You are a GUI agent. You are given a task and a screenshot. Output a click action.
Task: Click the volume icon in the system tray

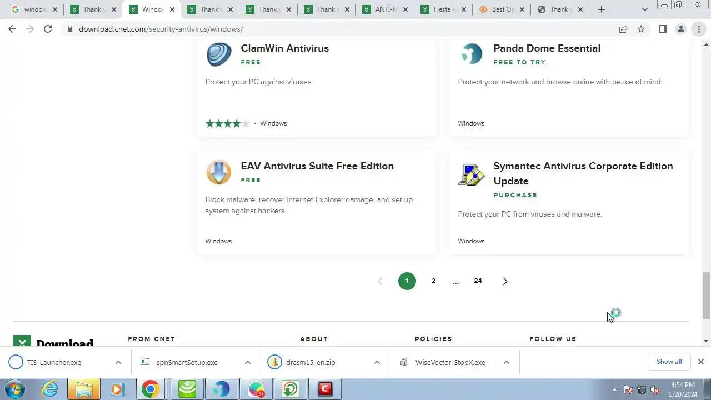655,389
